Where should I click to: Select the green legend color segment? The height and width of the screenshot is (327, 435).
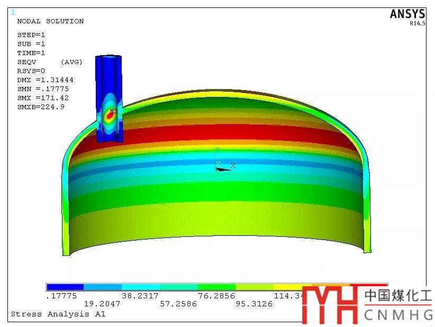[x=216, y=287]
